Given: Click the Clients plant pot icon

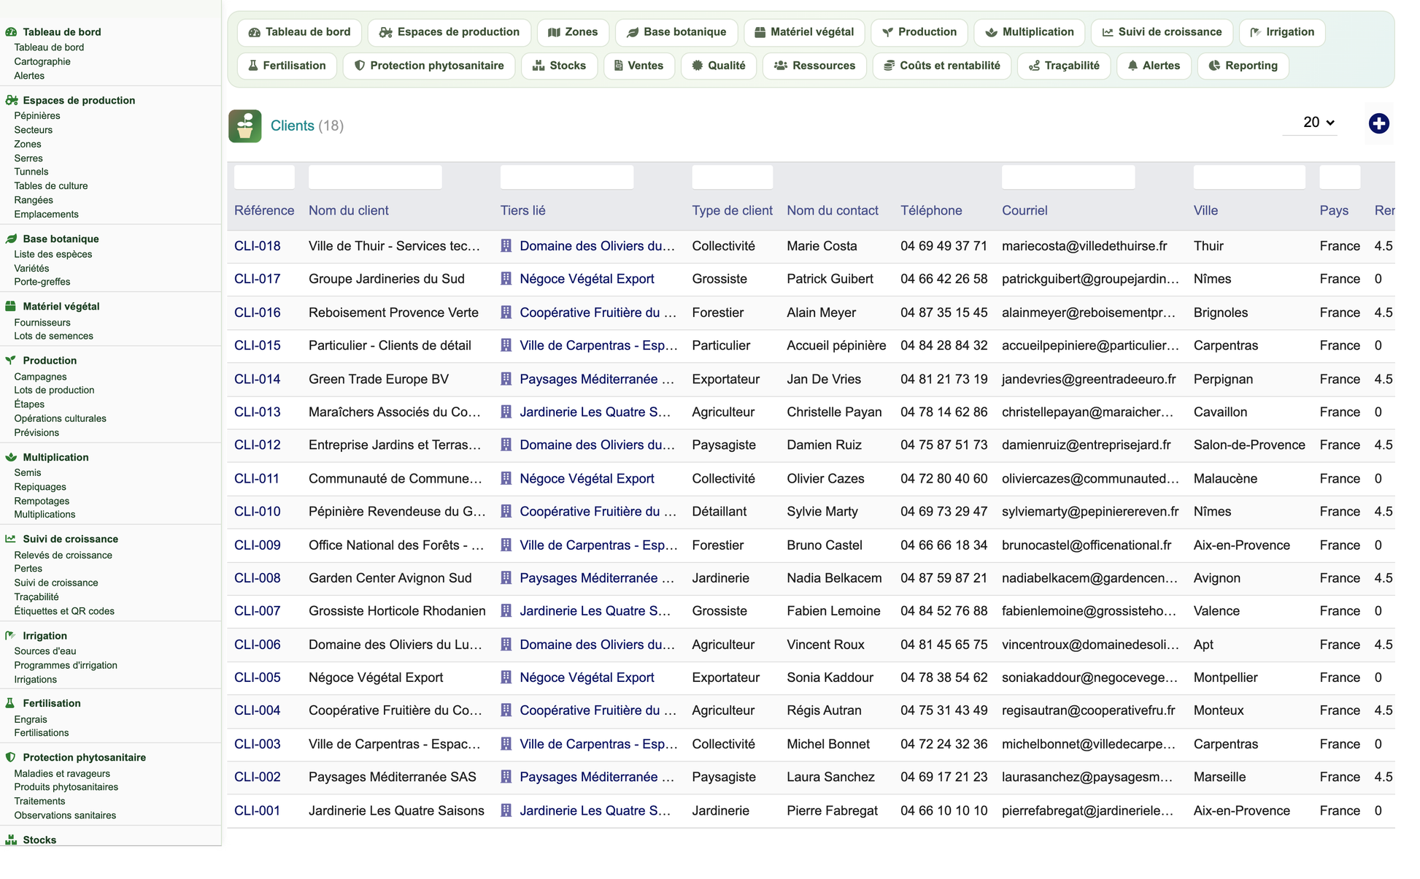Looking at the screenshot, I should tap(244, 126).
